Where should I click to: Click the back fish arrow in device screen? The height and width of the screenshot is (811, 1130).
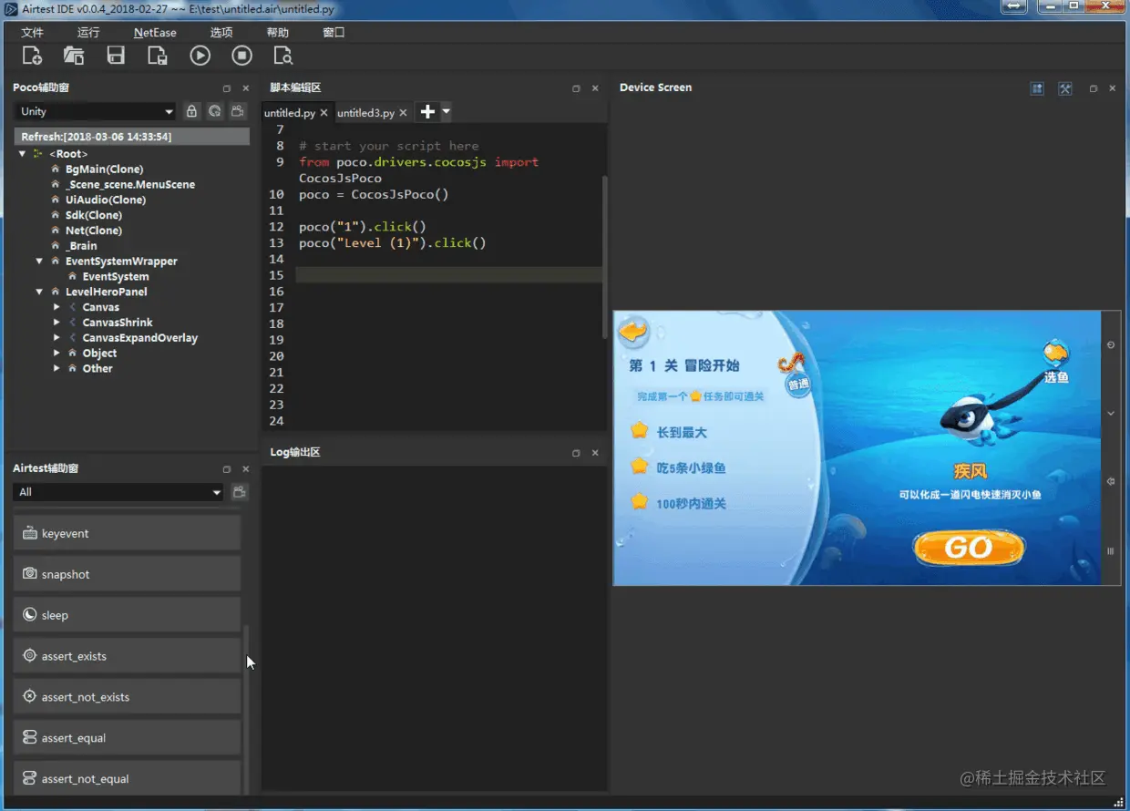coord(633,331)
